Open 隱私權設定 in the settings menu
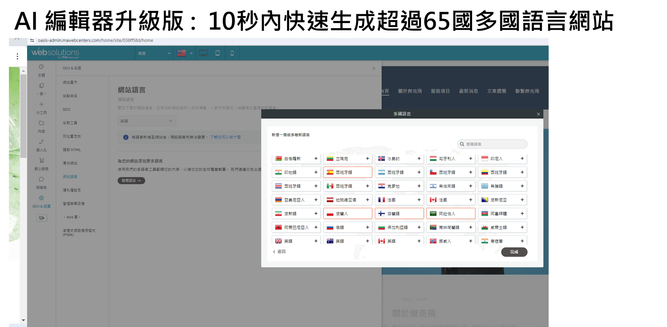 (72, 190)
